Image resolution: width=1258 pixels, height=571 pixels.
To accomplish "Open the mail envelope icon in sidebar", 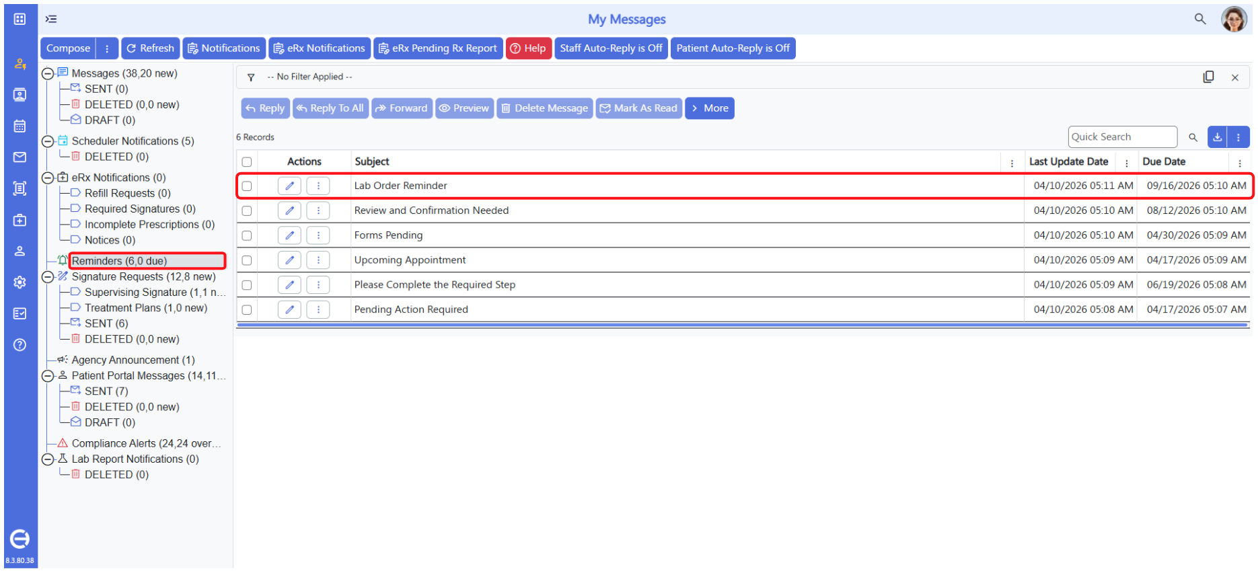I will pyautogui.click(x=20, y=157).
